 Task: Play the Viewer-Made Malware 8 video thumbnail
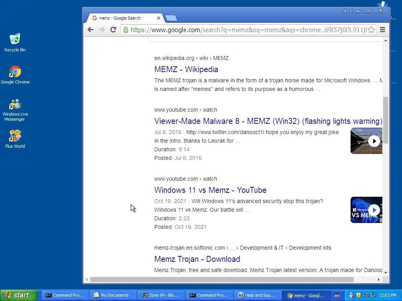(x=366, y=141)
